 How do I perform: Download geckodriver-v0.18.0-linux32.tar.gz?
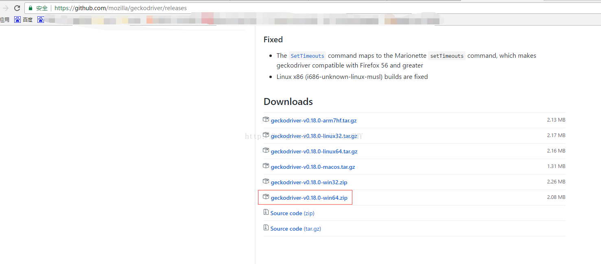coord(314,136)
